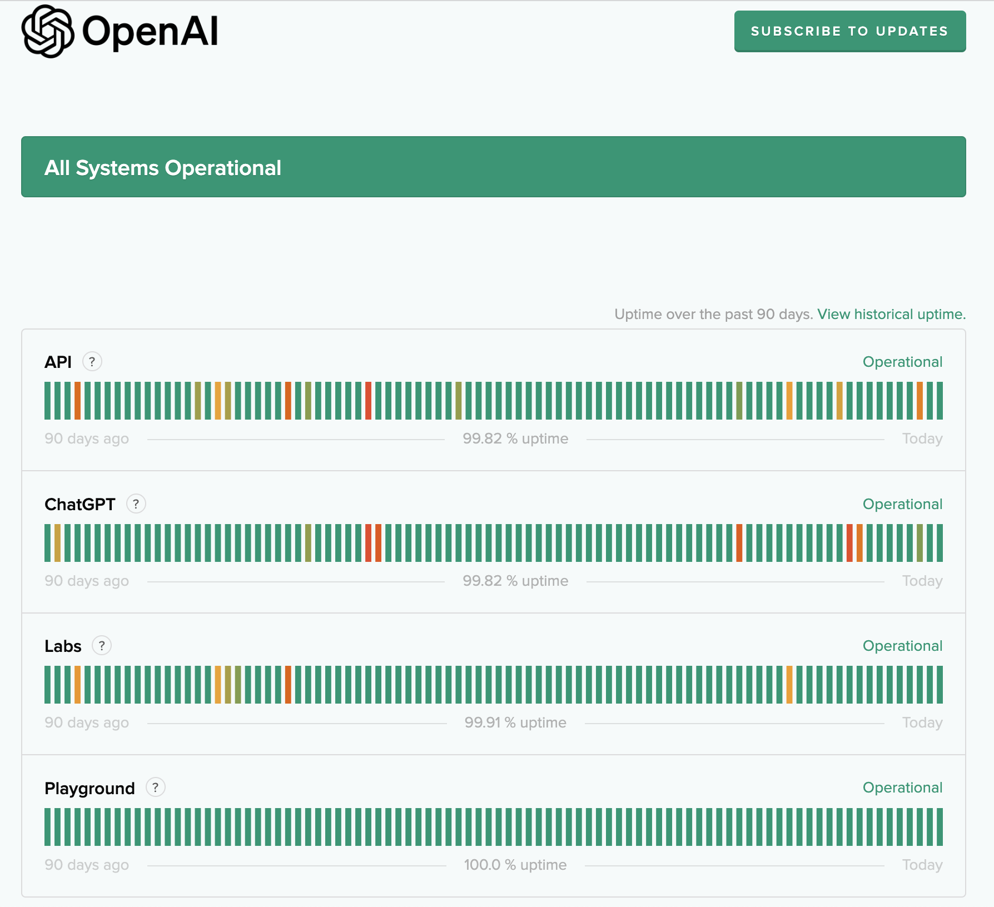The height and width of the screenshot is (907, 994).
Task: Click the 'Today' label under the Playground chart
Action: [922, 865]
